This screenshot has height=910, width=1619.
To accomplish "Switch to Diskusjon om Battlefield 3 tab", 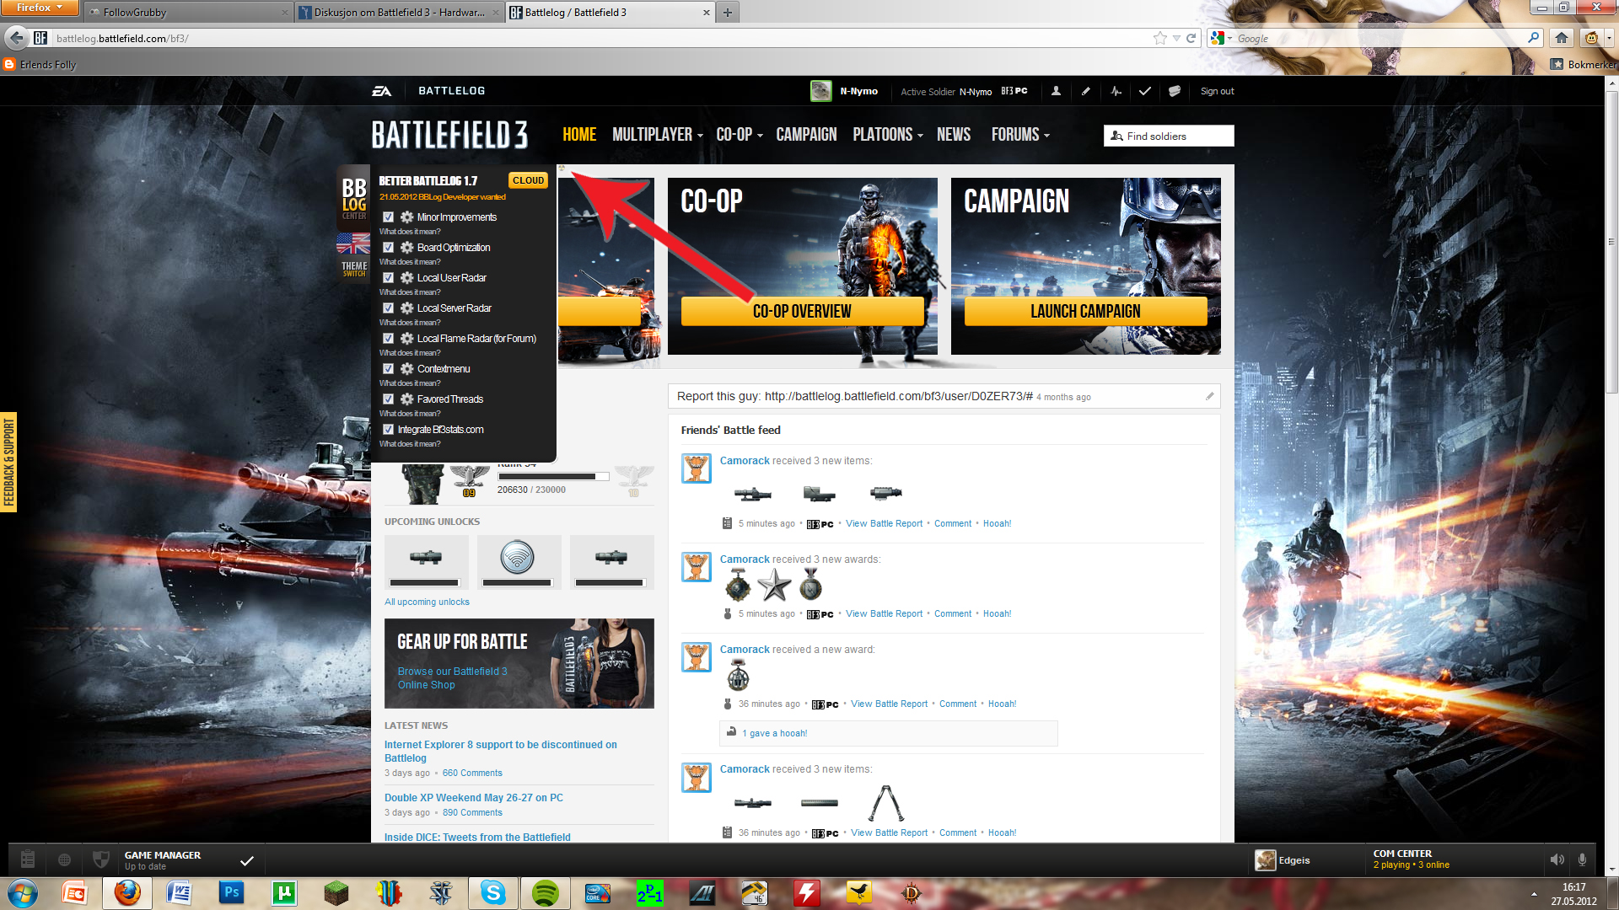I will click(399, 12).
